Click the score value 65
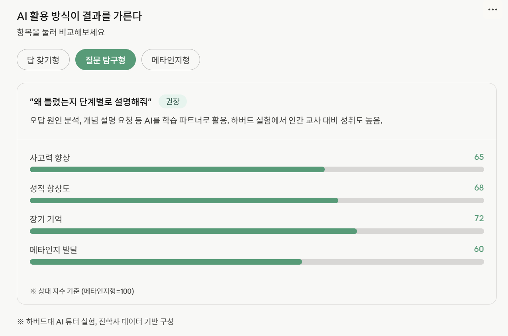Screen dimensions: 508x336 coord(479,157)
